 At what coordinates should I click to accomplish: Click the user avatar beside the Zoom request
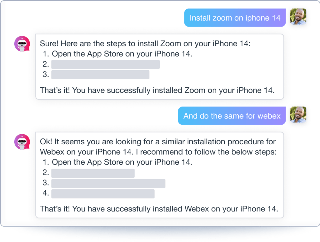pos(298,17)
